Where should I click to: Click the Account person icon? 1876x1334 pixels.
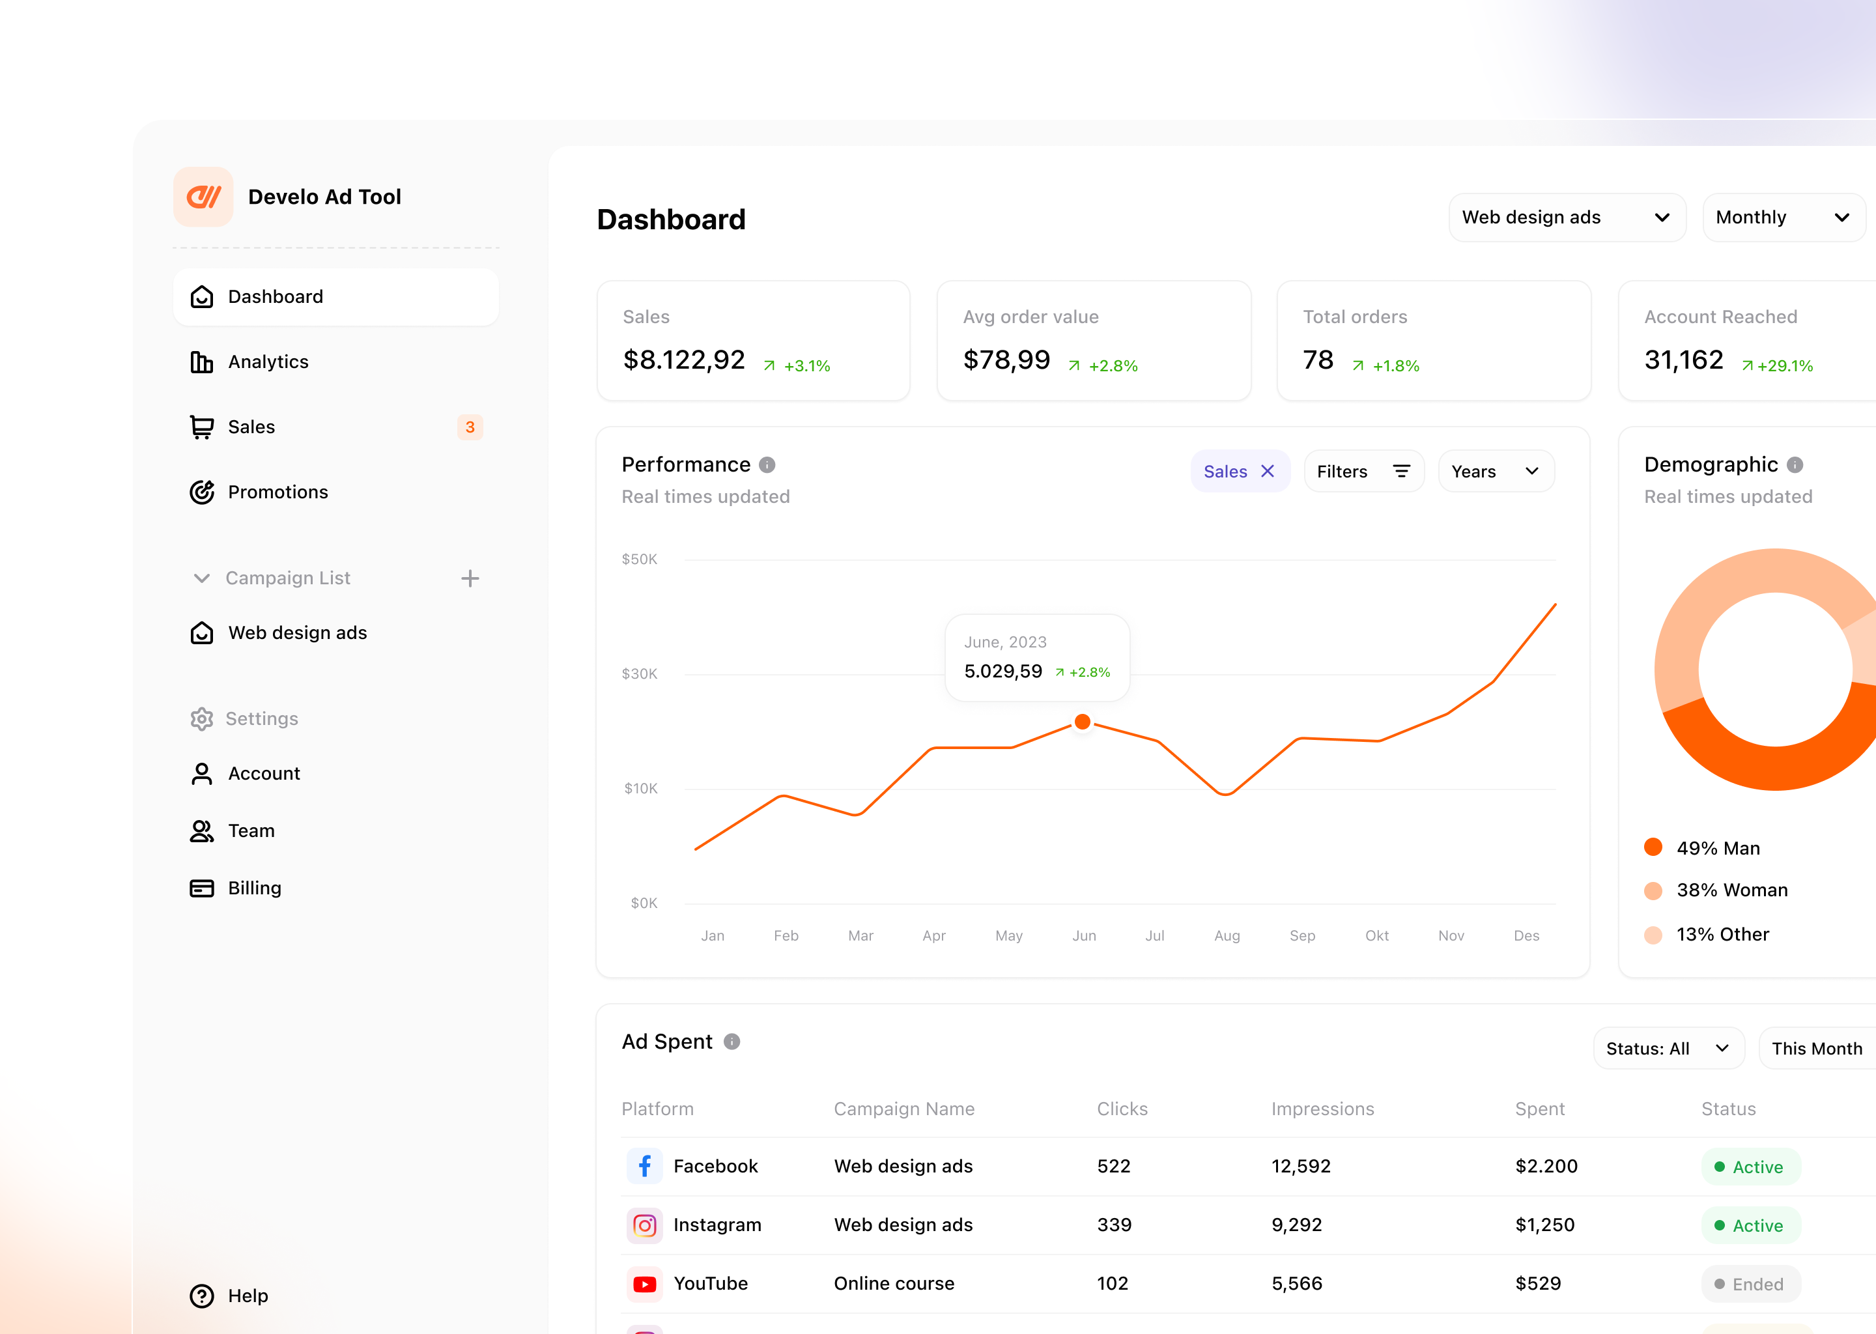coord(201,774)
